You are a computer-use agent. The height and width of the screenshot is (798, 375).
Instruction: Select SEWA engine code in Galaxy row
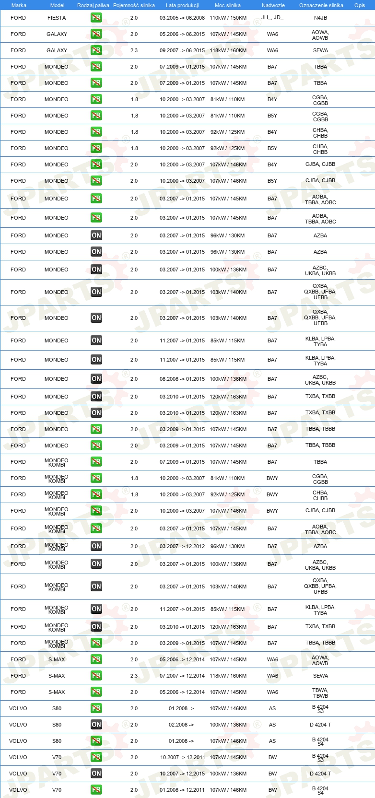click(320, 50)
